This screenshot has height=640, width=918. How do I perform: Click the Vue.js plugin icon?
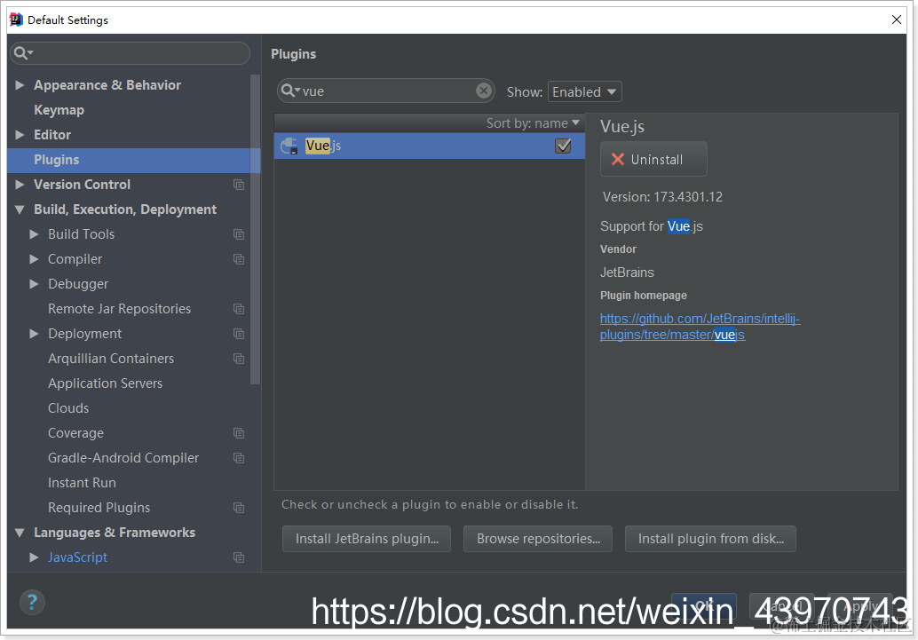point(289,146)
